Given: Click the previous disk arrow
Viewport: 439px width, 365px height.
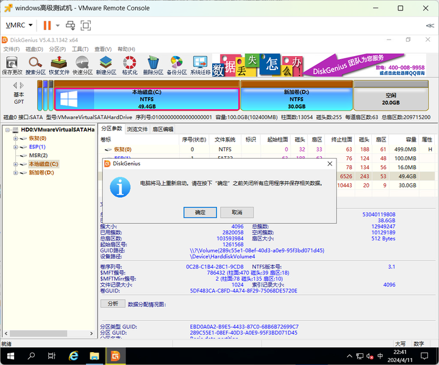Looking at the screenshot, I should (x=15, y=85).
